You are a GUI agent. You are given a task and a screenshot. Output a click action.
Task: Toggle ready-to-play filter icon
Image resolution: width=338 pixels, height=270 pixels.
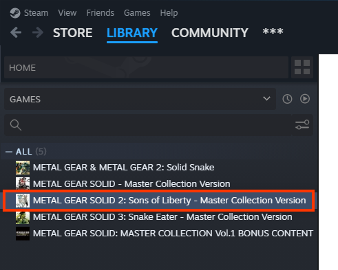305,99
